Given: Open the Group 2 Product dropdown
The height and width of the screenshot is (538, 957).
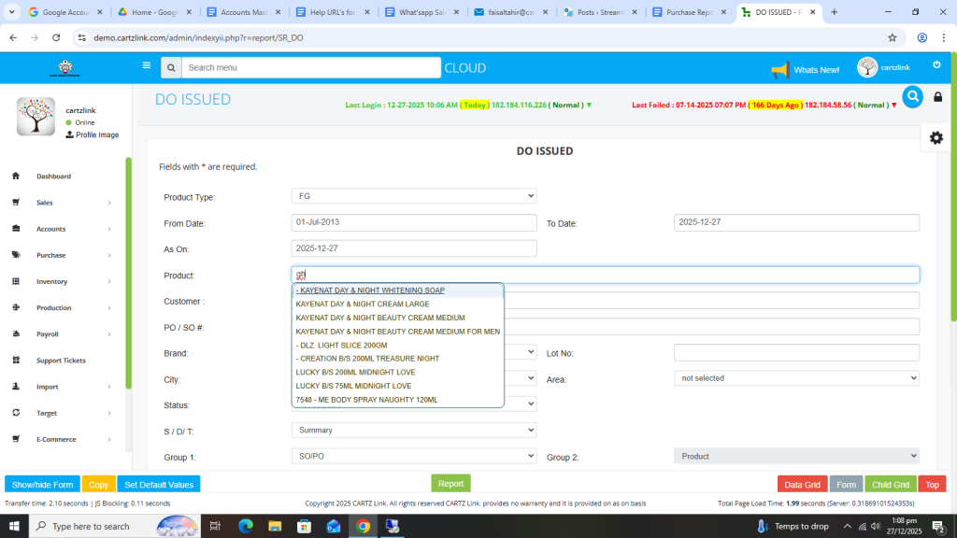Looking at the screenshot, I should tap(796, 456).
